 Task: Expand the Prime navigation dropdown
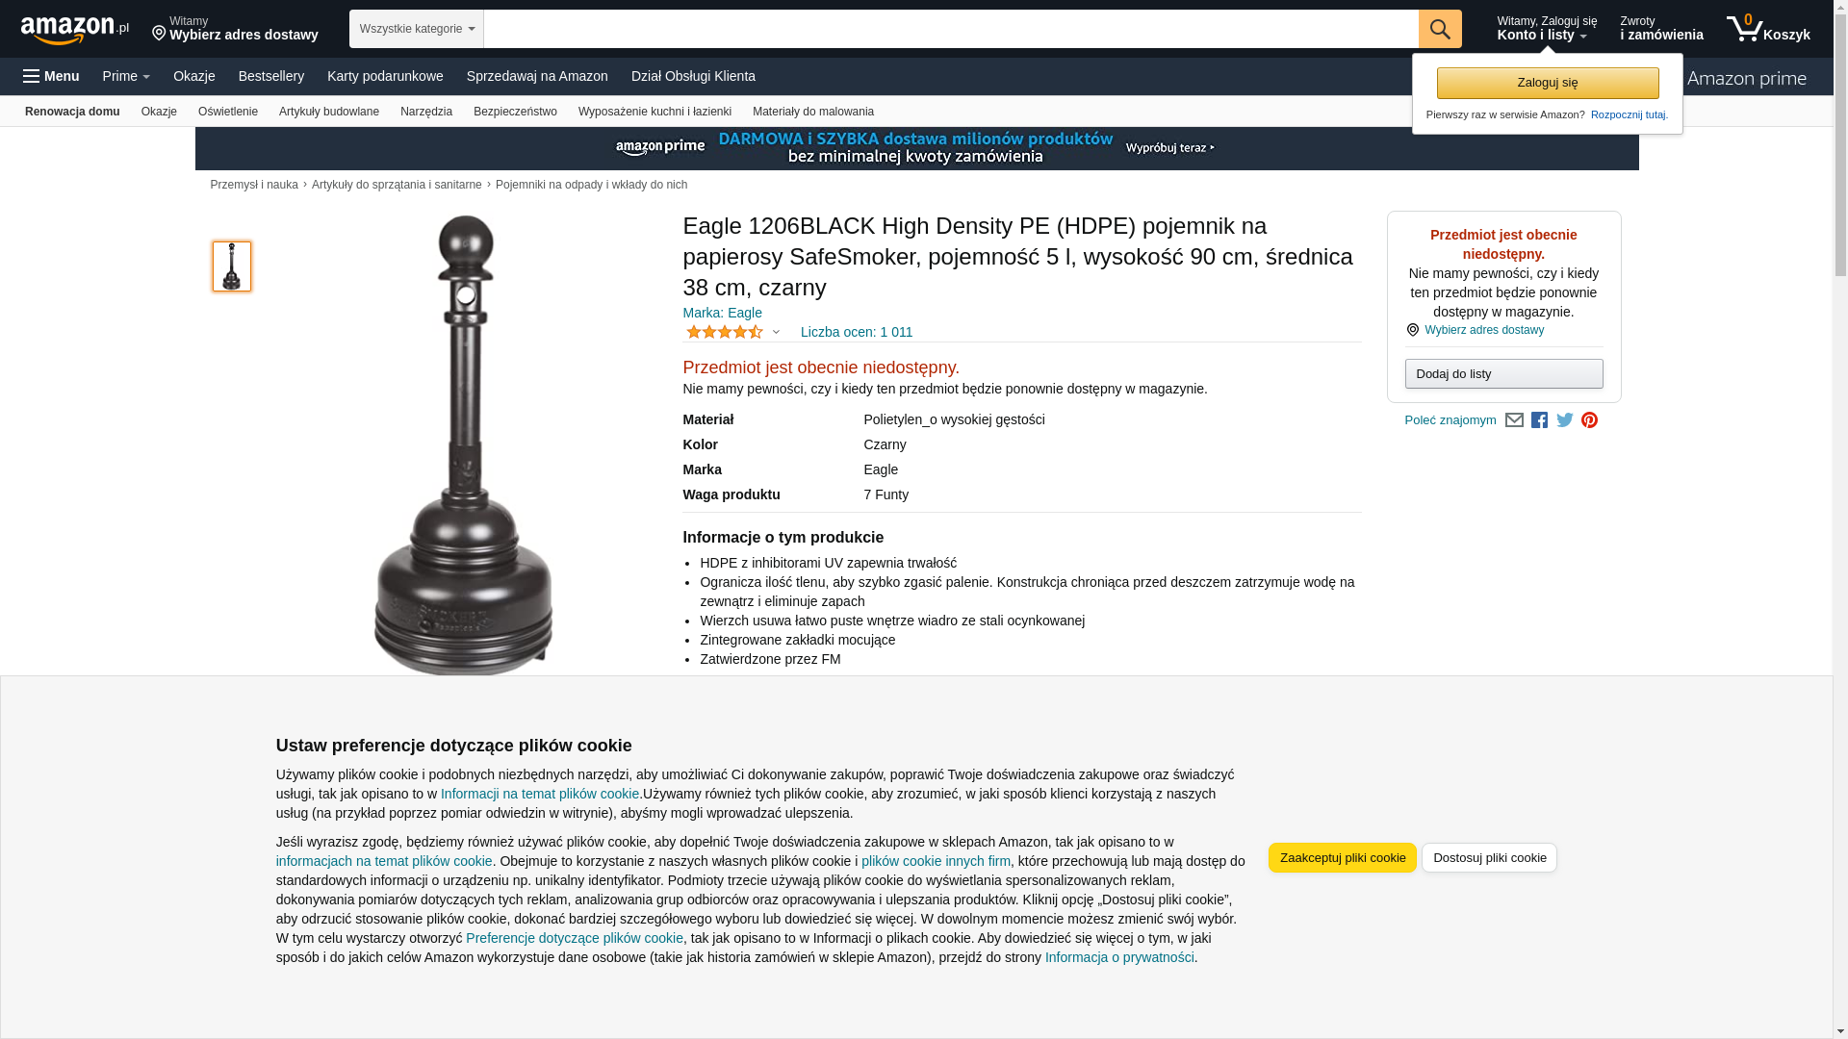coord(126,76)
